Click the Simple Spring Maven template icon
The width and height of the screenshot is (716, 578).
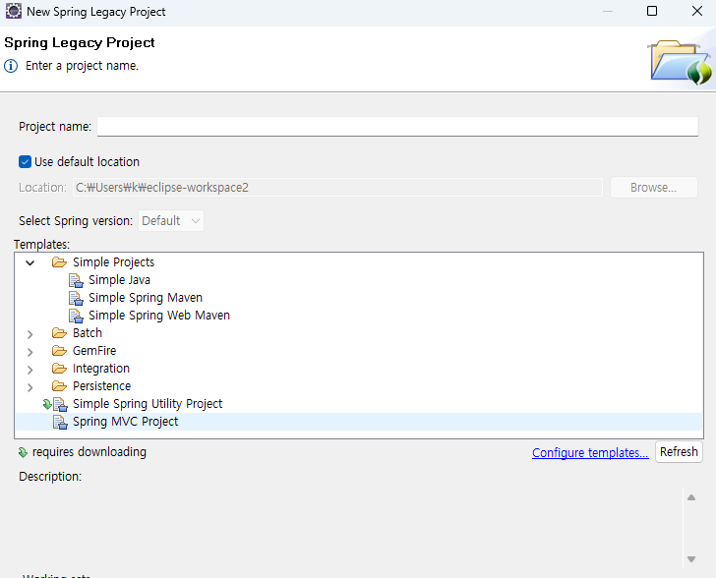(x=76, y=298)
